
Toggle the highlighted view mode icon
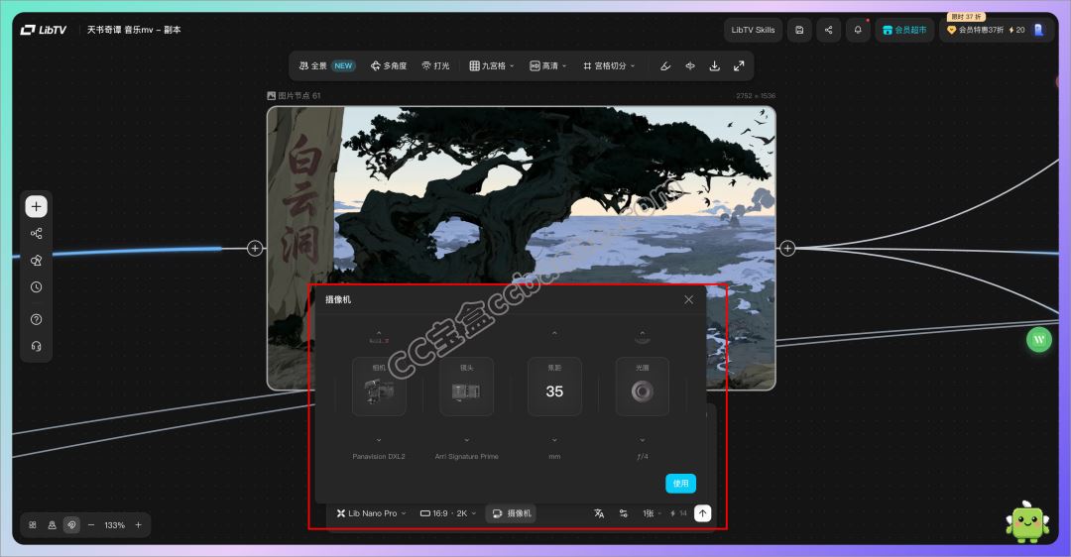pos(71,525)
